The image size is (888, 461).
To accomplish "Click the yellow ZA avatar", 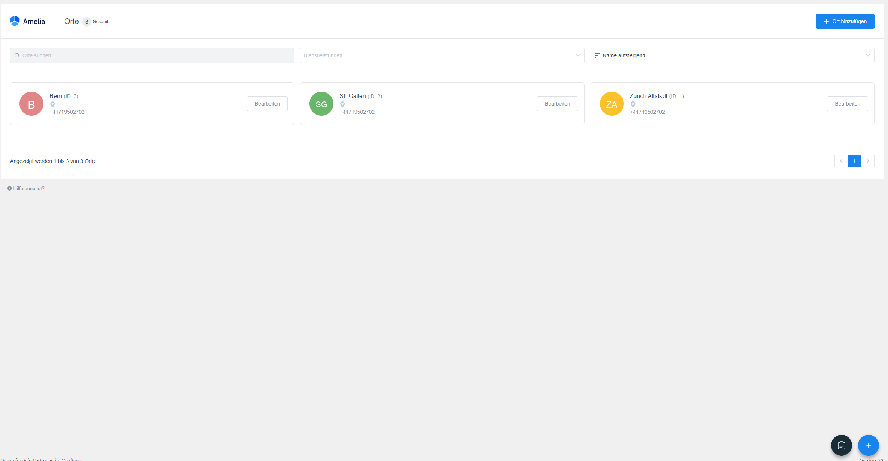I will [x=611, y=104].
